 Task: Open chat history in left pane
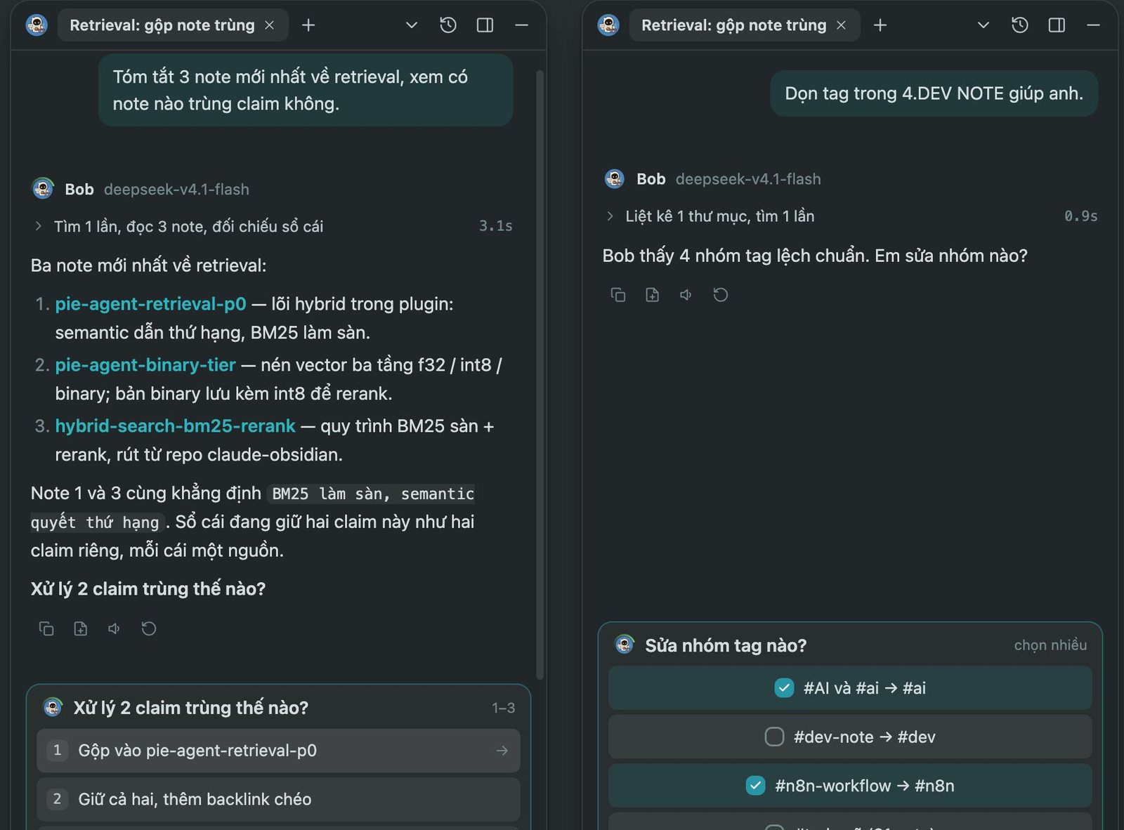coord(448,25)
